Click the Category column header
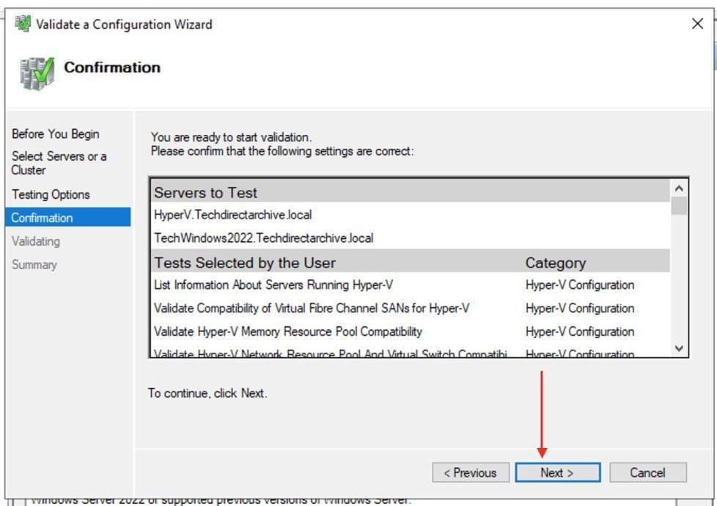Screen dimensions: 717x506 (x=555, y=263)
